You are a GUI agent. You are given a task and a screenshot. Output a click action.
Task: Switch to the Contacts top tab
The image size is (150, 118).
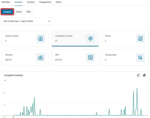pos(31,2)
